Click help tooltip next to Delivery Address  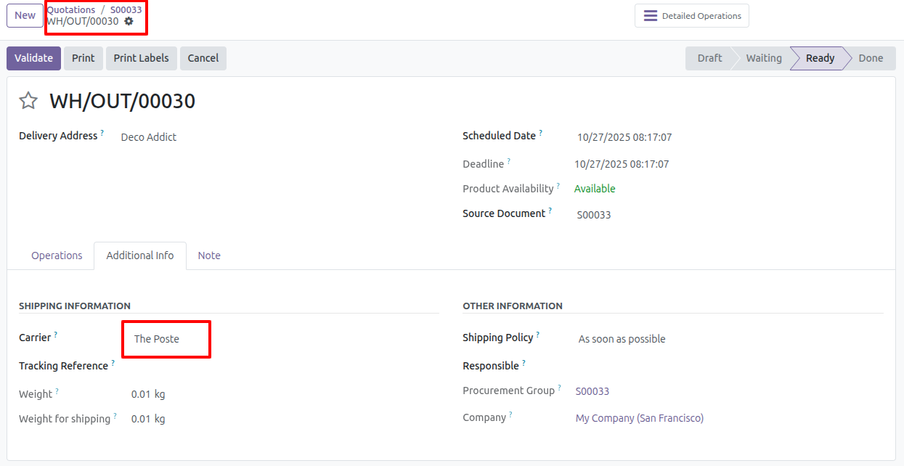pyautogui.click(x=102, y=133)
